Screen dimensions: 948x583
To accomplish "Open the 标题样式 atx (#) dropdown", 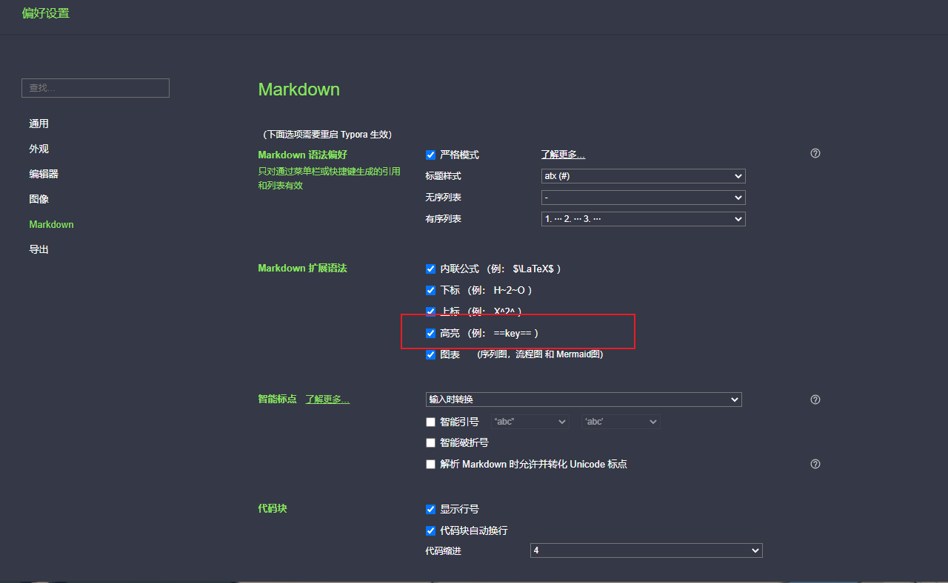I will 644,176.
